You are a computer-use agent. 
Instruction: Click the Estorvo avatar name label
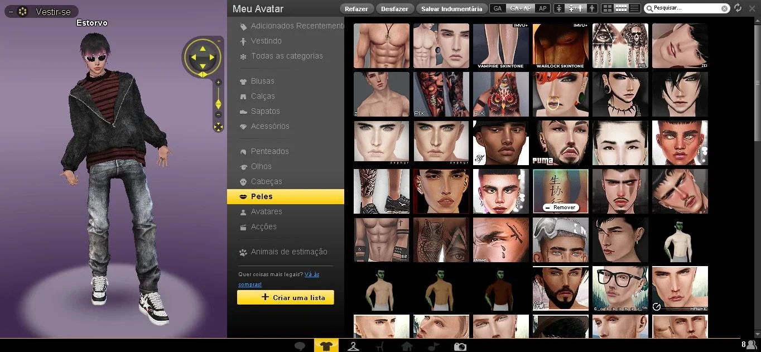(x=92, y=23)
